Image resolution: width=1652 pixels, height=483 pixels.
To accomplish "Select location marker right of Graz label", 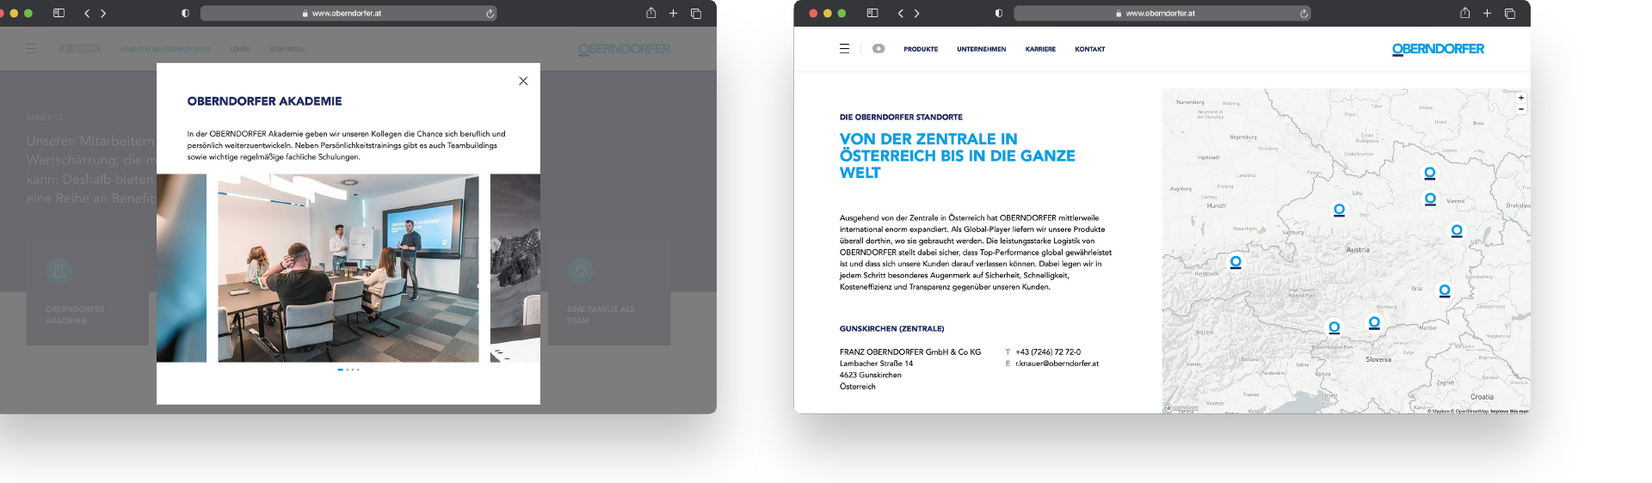I will click(x=1445, y=291).
